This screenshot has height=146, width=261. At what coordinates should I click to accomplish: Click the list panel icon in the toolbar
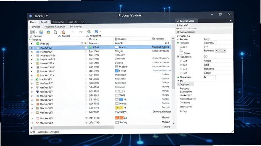click(x=32, y=32)
